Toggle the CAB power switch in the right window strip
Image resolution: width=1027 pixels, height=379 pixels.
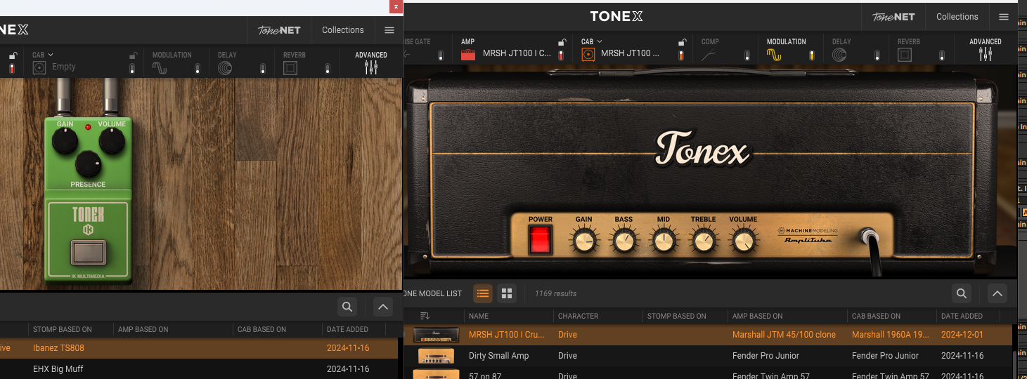[x=680, y=55]
